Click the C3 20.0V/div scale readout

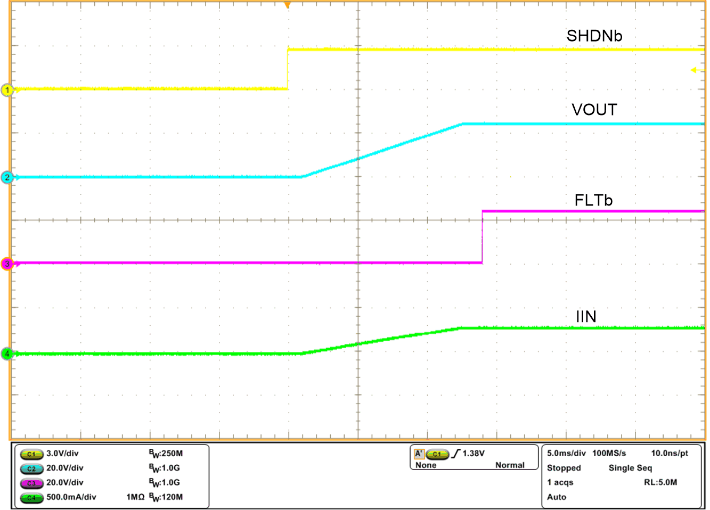click(x=65, y=482)
